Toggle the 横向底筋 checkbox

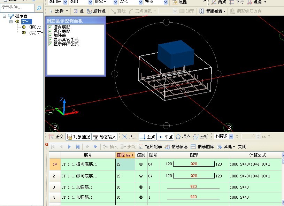(50, 27)
